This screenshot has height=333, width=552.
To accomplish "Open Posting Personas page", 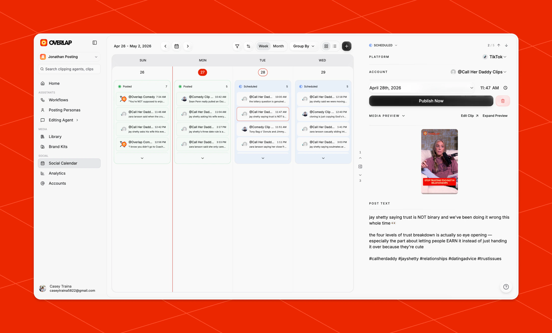I will click(69, 110).
